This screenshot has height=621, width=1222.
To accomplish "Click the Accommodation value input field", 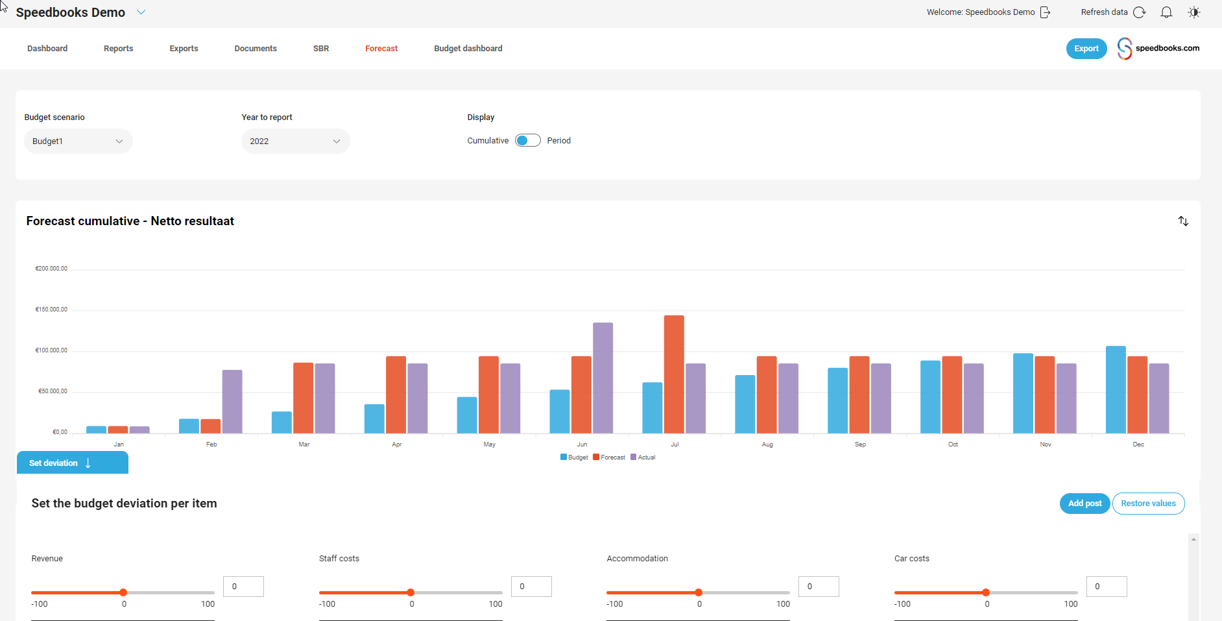I will 819,587.
